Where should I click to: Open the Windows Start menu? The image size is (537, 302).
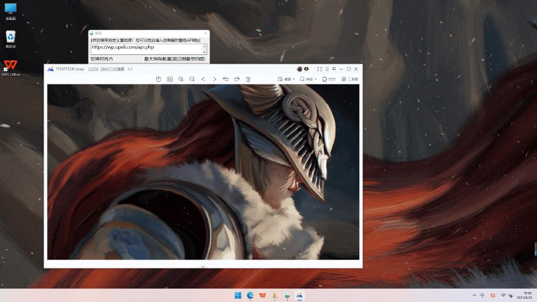238,295
